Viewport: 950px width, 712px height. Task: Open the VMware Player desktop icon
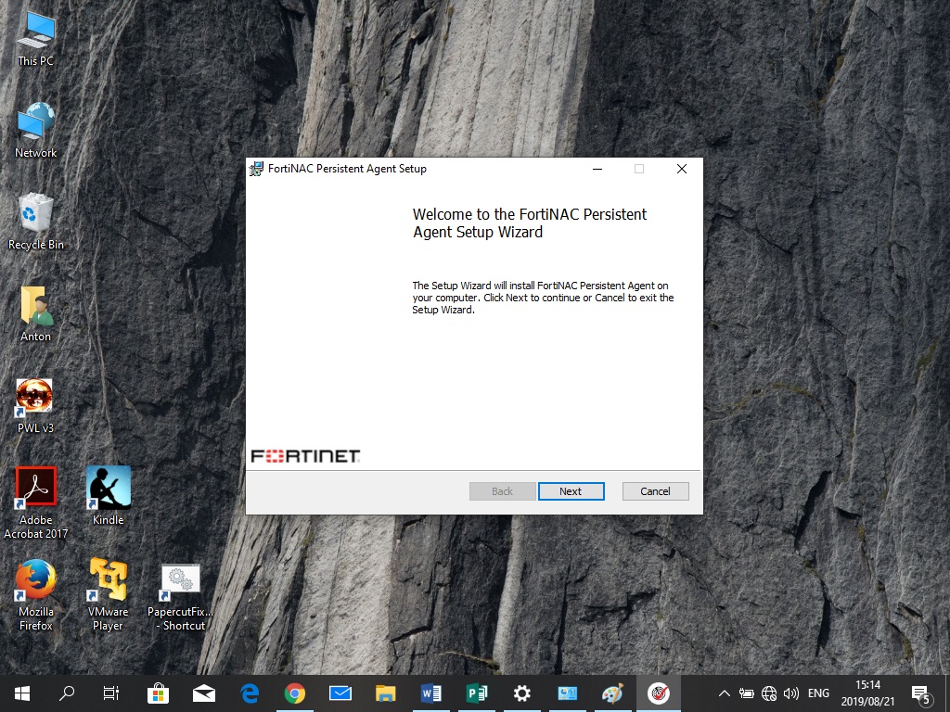[x=108, y=582]
